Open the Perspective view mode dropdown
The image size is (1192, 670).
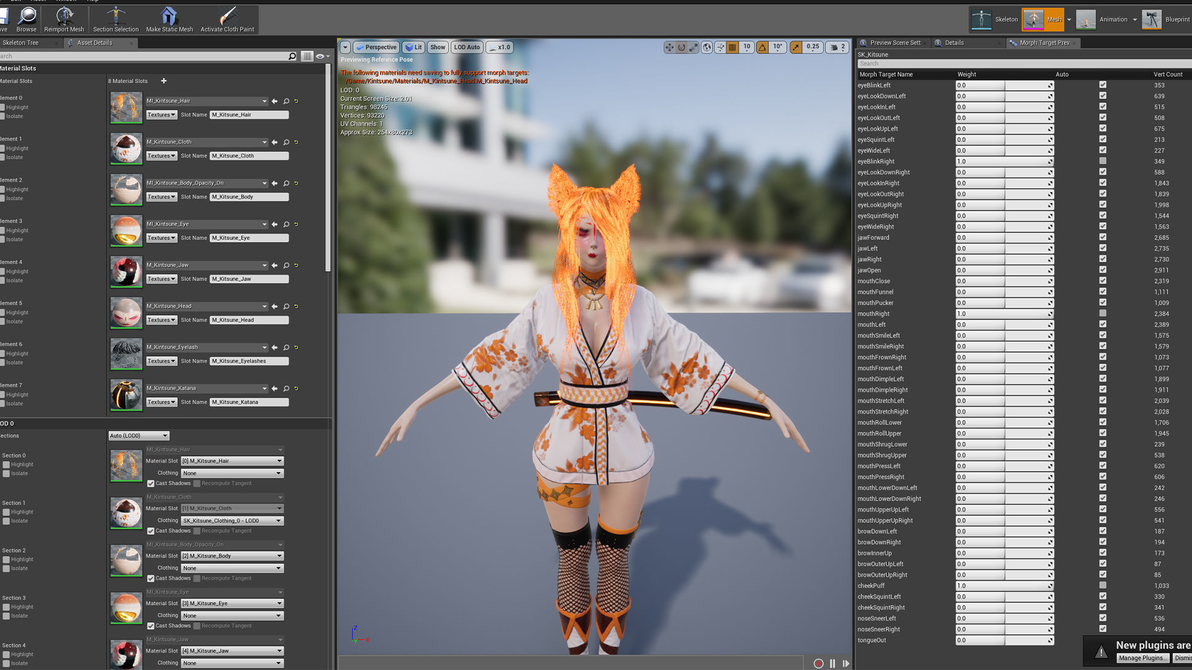376,47
